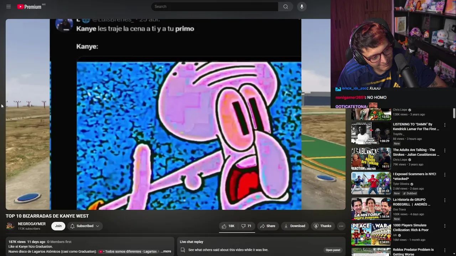This screenshot has width=456, height=256.
Task: Open NEGROGAYMER channel avatar
Action: coord(10,226)
